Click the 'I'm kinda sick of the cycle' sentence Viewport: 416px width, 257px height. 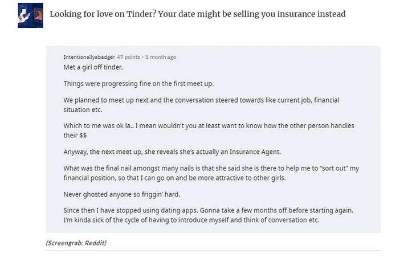(x=191, y=220)
